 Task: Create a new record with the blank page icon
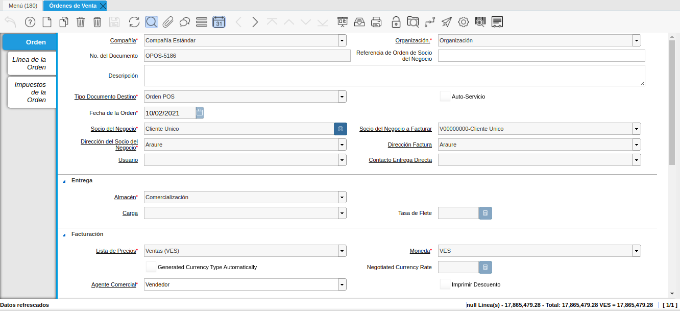[x=47, y=22]
